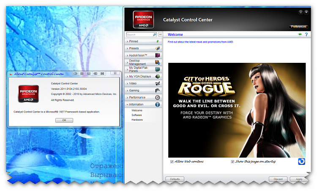Open the Preferences menu
Viewport: 317px width, 191px height.
click(x=298, y=27)
